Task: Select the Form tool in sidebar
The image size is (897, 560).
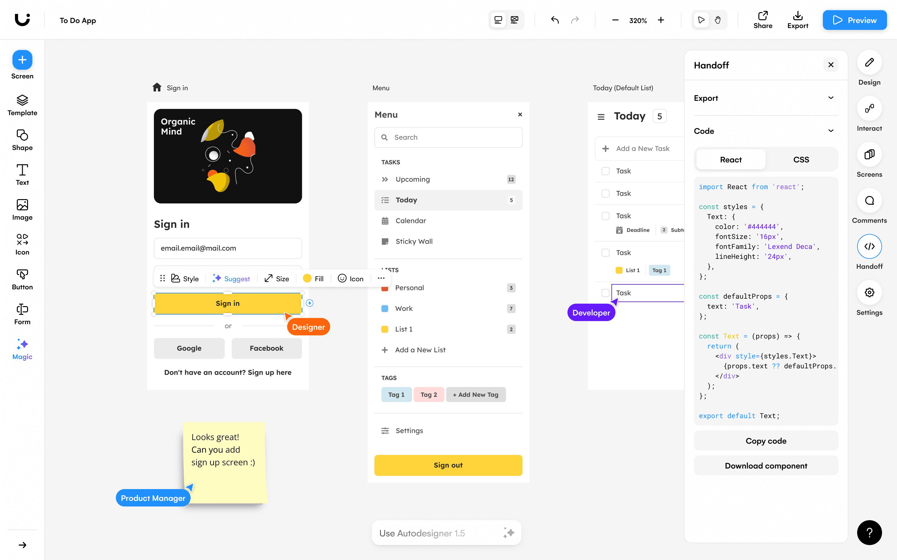Action: pyautogui.click(x=22, y=314)
